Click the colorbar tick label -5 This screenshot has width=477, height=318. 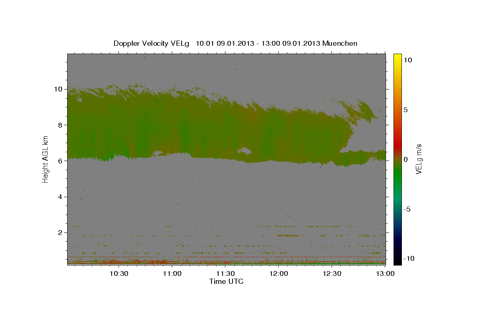click(x=407, y=209)
